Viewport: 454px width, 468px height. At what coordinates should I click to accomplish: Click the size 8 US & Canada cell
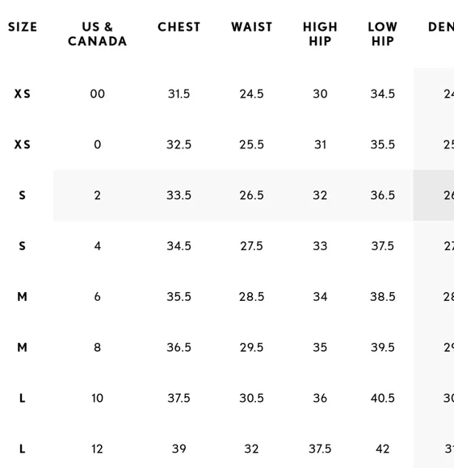98,348
